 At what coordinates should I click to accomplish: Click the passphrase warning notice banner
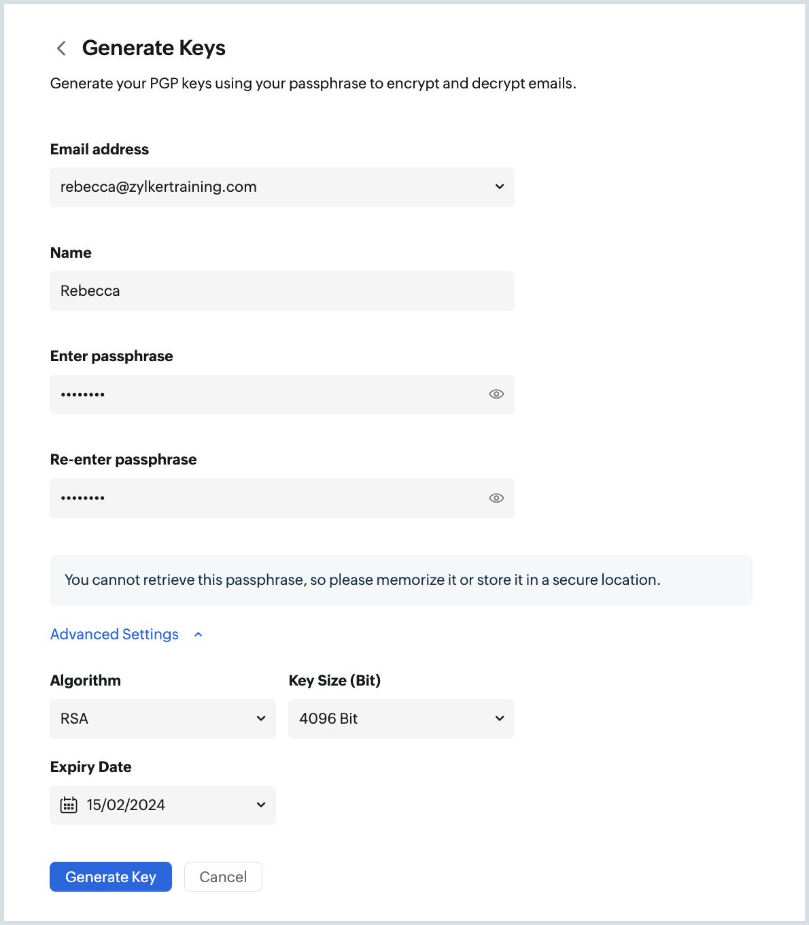[x=400, y=580]
